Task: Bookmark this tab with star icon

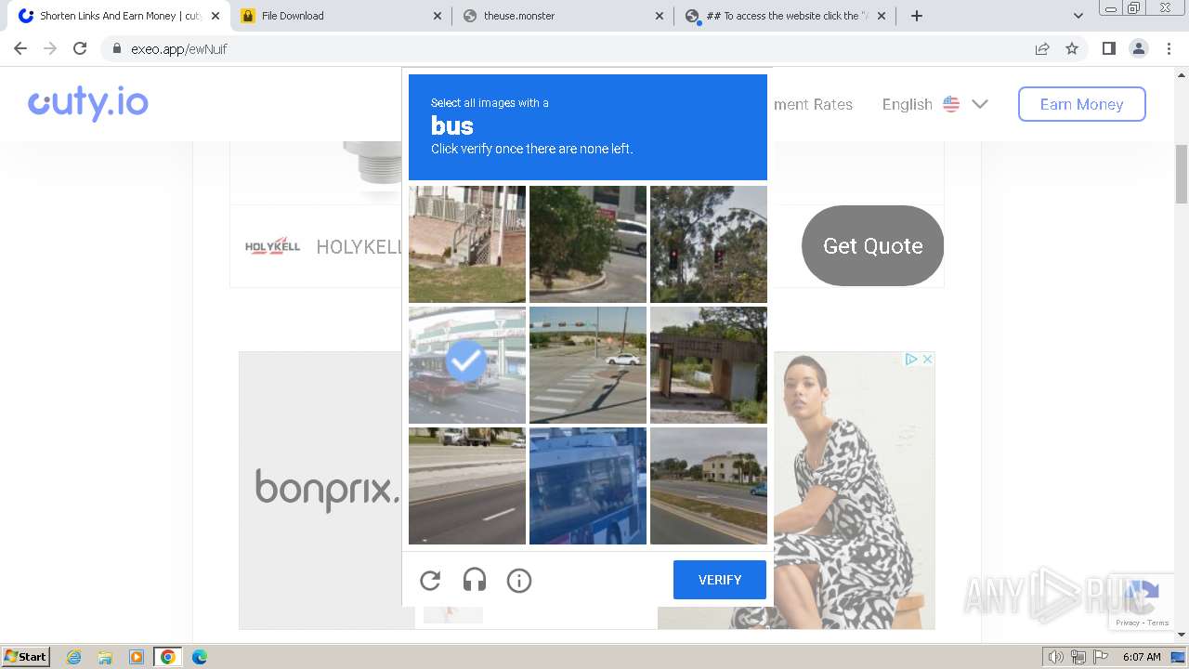Action: click(1072, 48)
